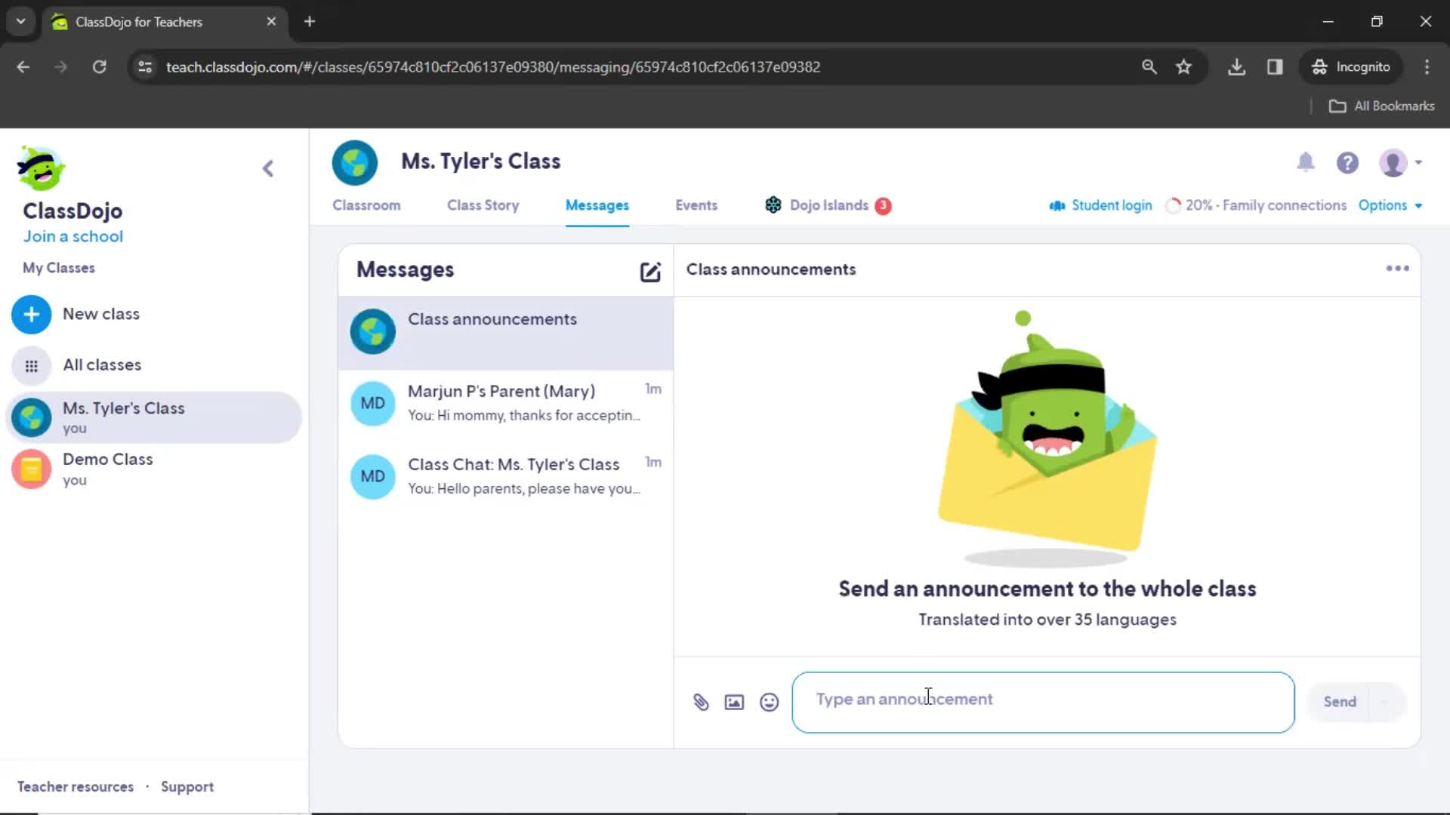Open Teacher resources link

(x=76, y=787)
